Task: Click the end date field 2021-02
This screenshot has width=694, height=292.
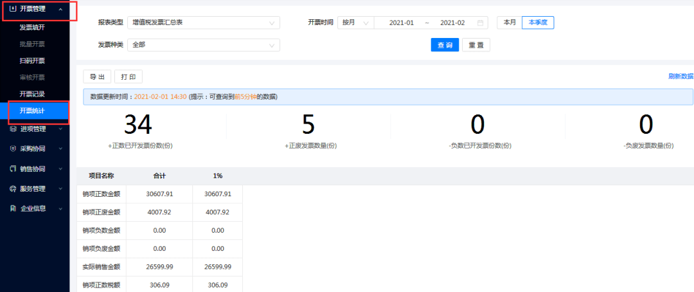Action: [x=452, y=23]
